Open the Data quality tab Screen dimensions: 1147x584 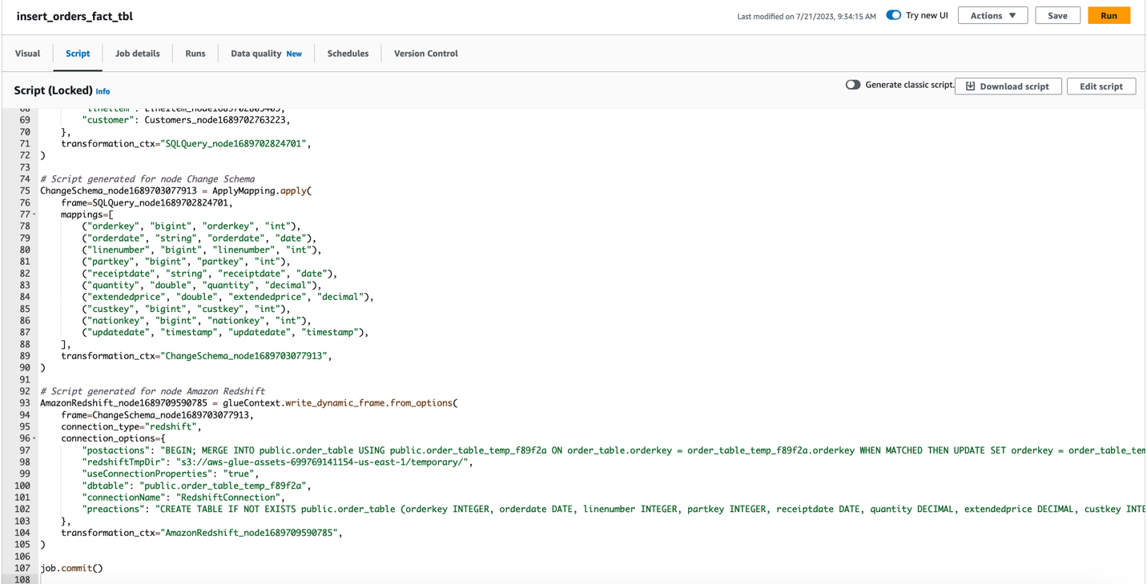256,54
